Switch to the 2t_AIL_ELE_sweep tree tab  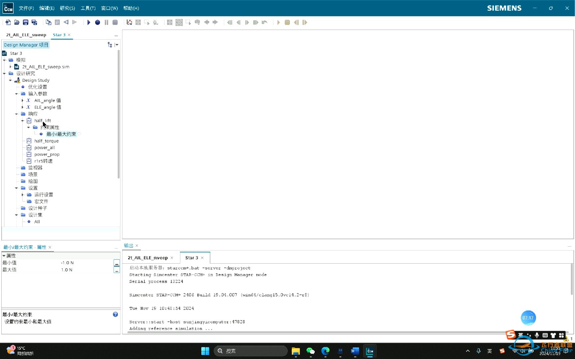click(26, 35)
